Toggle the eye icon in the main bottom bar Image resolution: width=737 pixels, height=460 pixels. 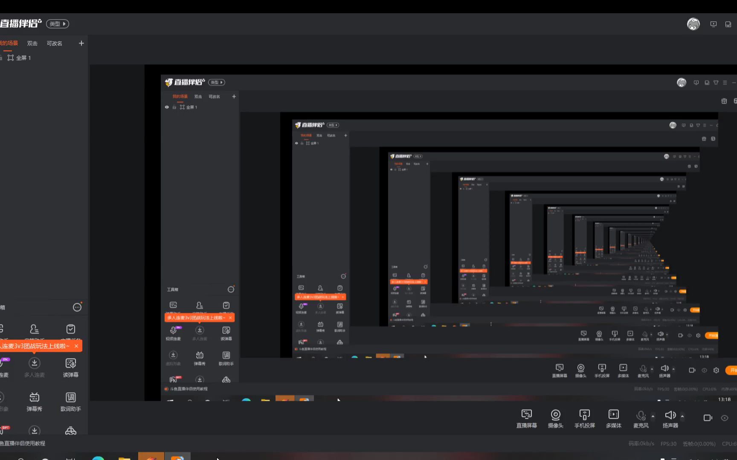coord(725,418)
